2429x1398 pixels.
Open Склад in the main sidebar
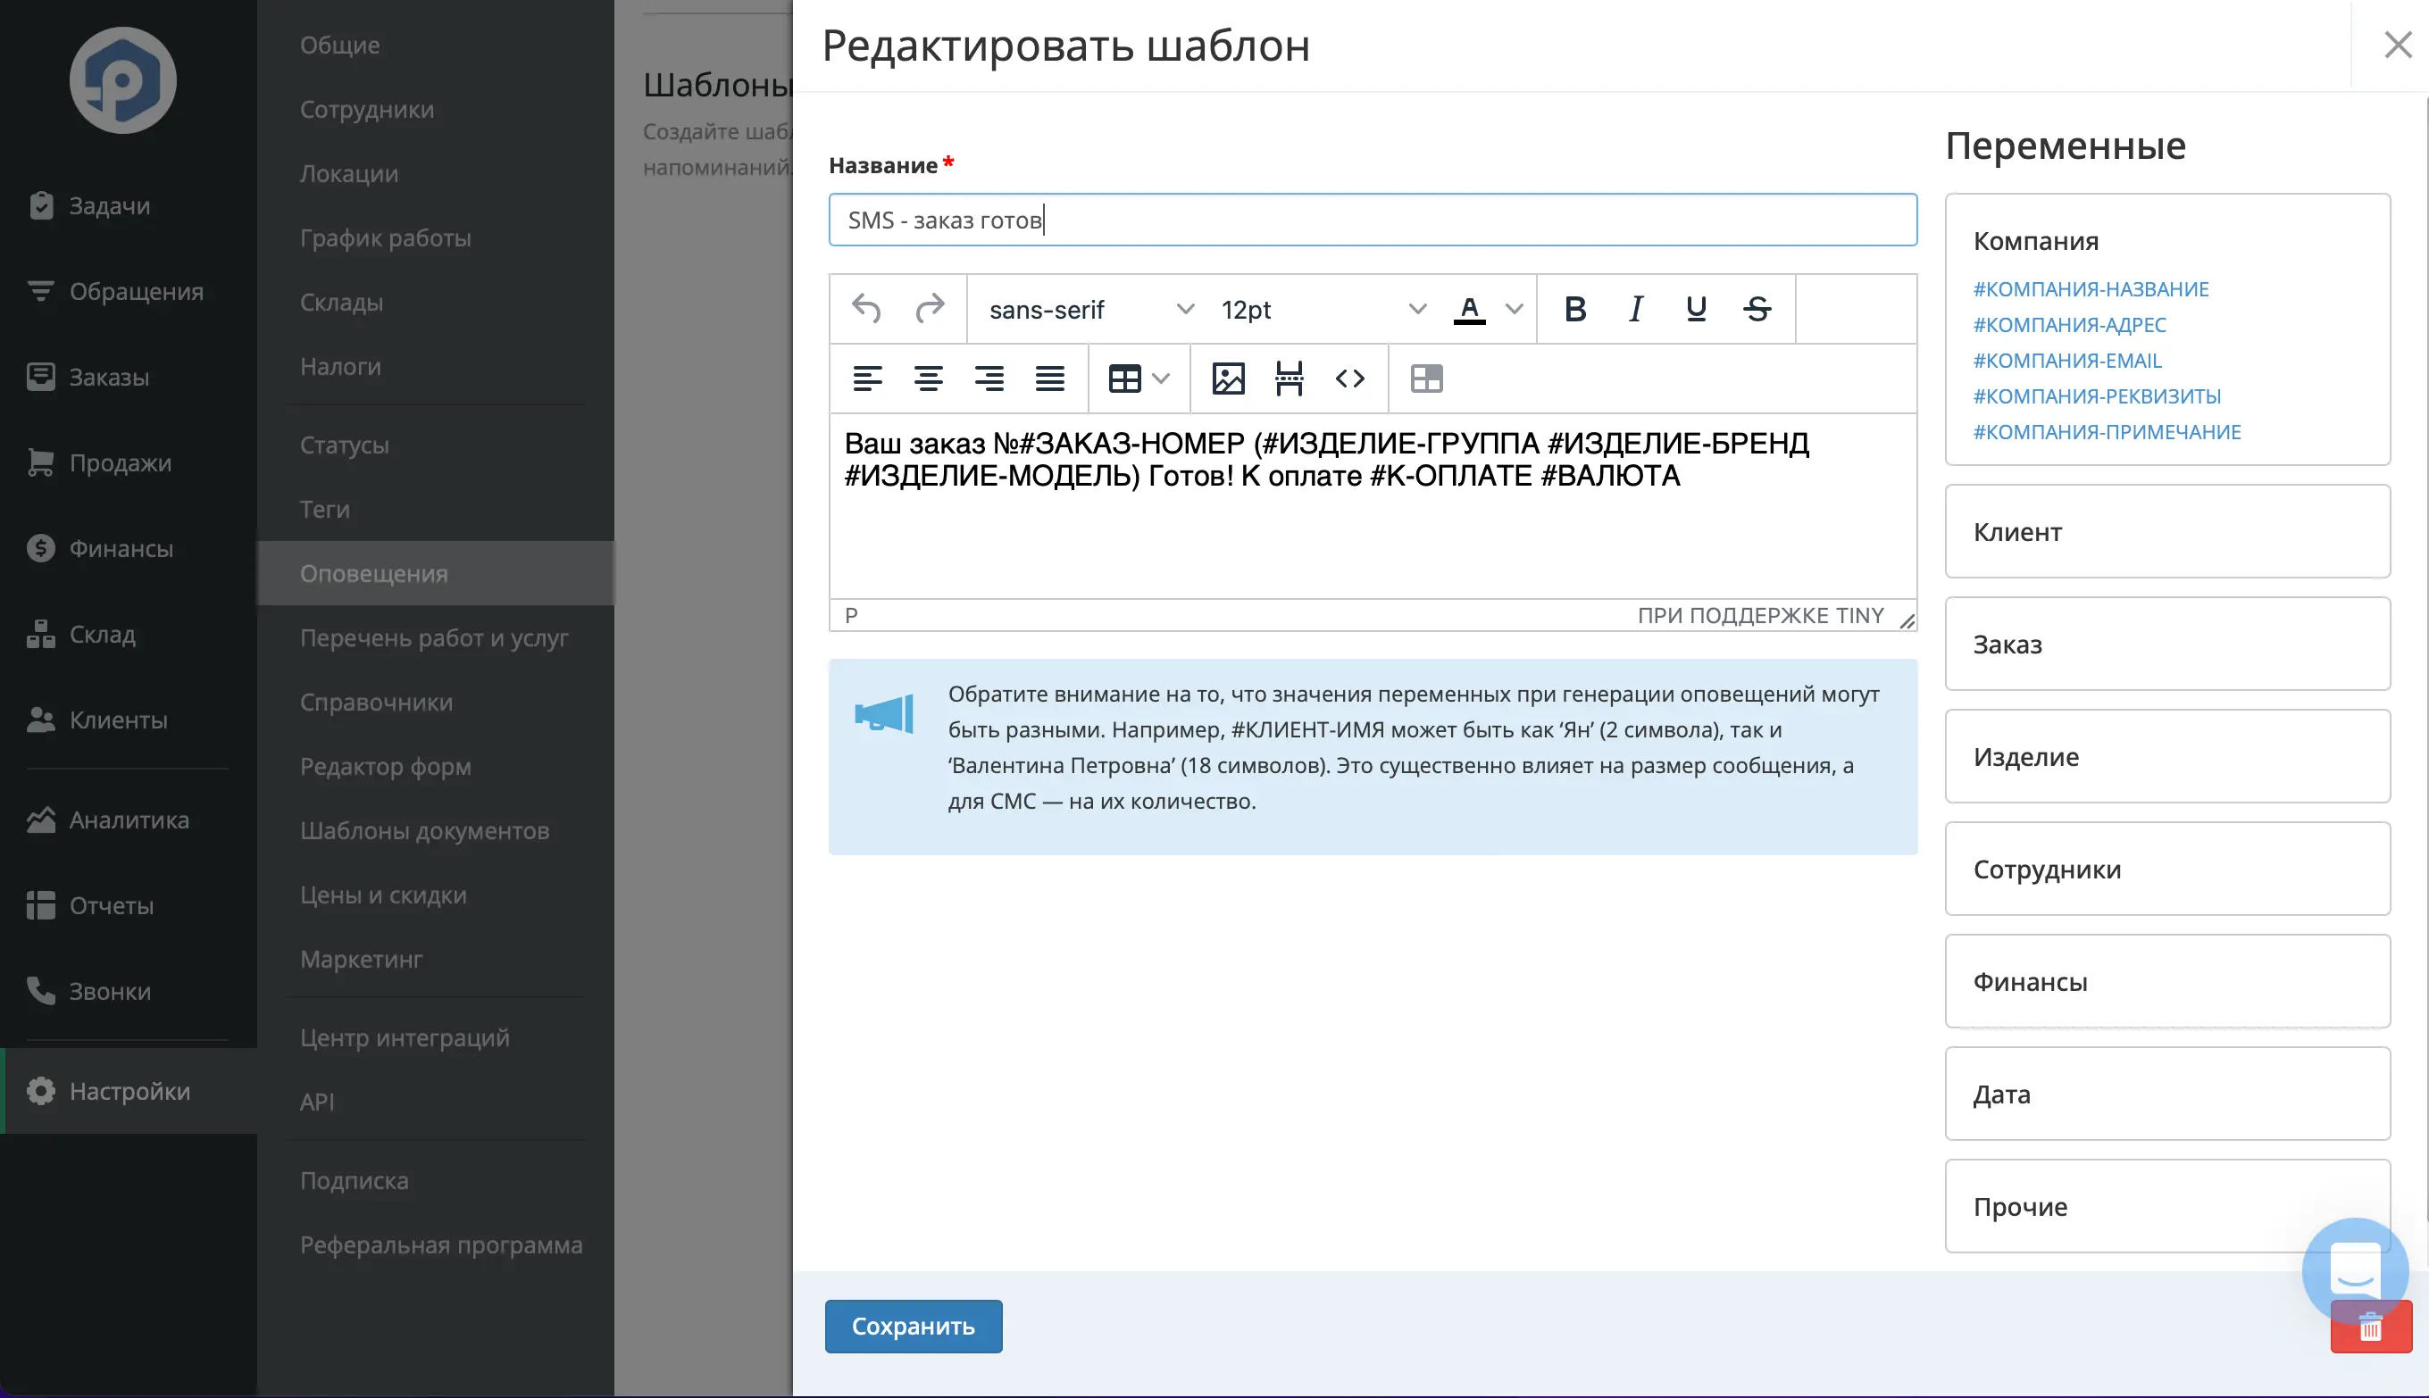coord(129,634)
